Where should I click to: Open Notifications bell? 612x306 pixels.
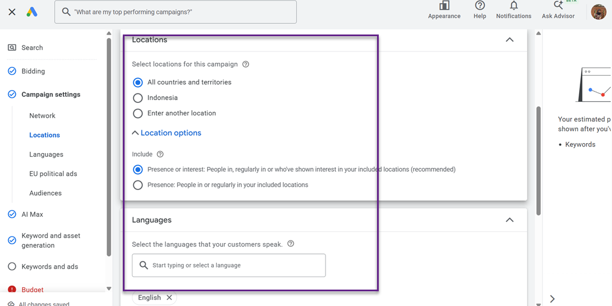coord(513,10)
